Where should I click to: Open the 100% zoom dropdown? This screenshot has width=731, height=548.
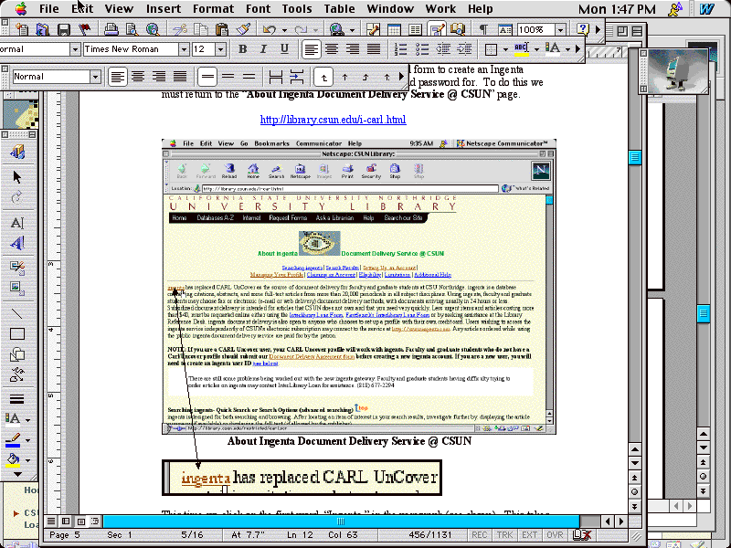[560, 30]
